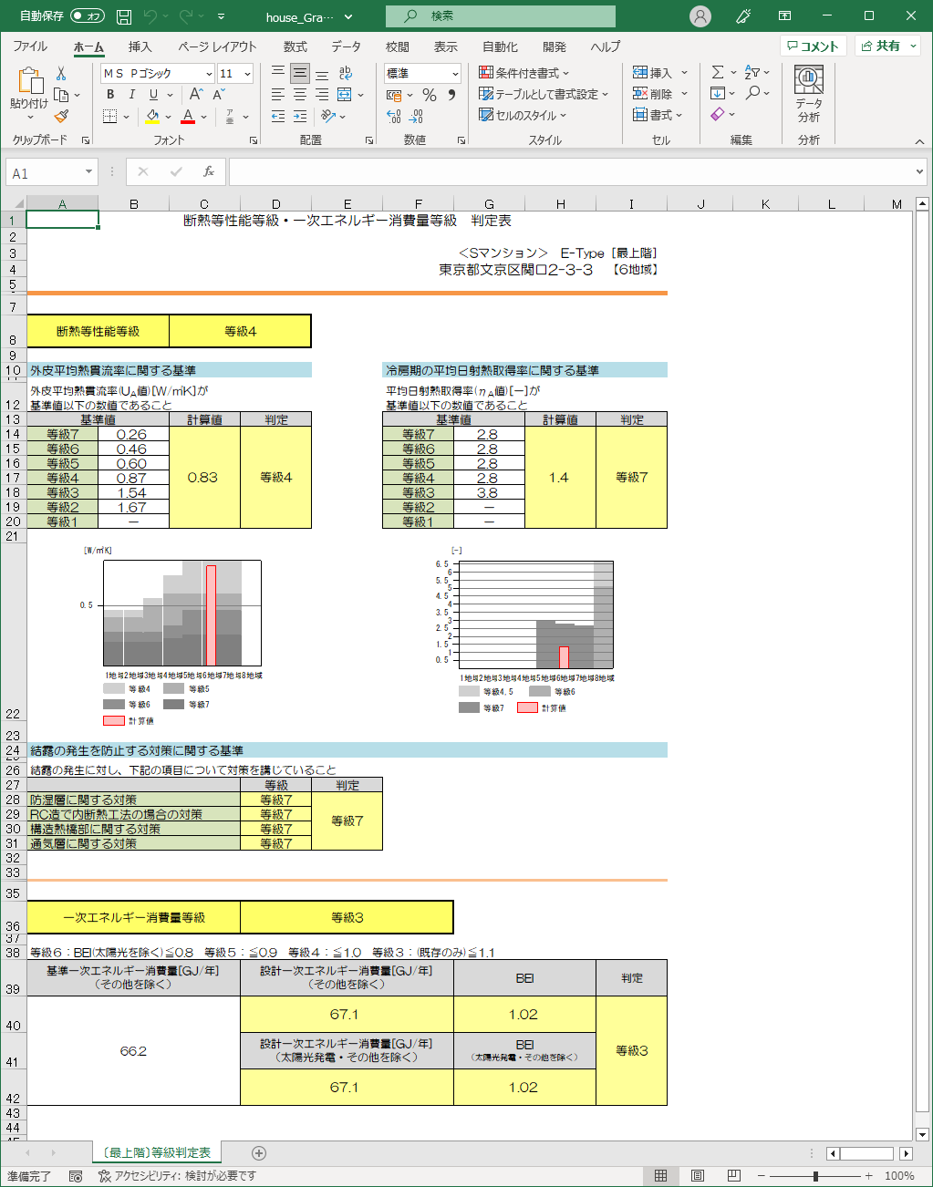Add a new sheet with the plus icon
933x1187 pixels.
pyautogui.click(x=259, y=1153)
